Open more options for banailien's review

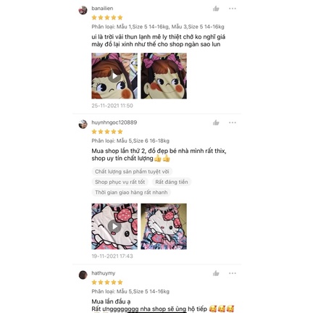tap(233, 9)
